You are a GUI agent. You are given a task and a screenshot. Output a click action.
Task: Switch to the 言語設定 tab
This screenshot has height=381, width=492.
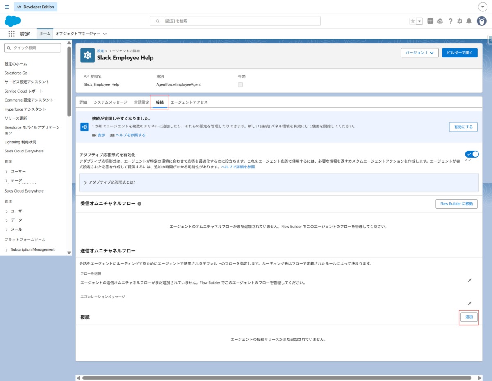pyautogui.click(x=141, y=102)
